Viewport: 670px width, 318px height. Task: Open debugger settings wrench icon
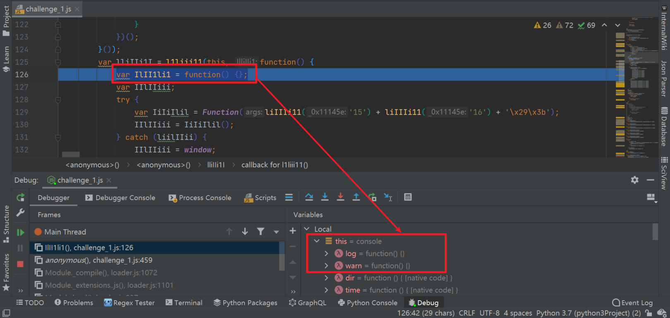pos(20,213)
